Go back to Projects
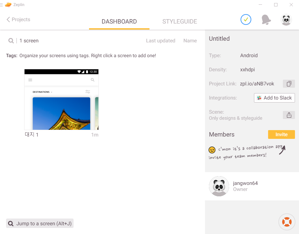 (18, 19)
